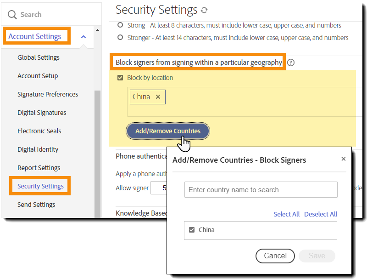
Task: Click the Deselect All link
Action: coord(321,214)
